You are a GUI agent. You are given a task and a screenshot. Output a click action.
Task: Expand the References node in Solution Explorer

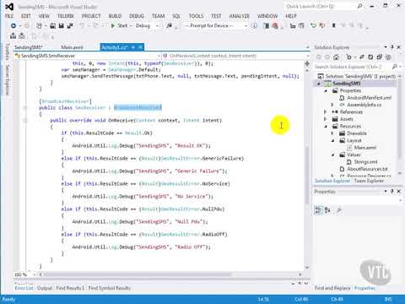pyautogui.click(x=326, y=111)
